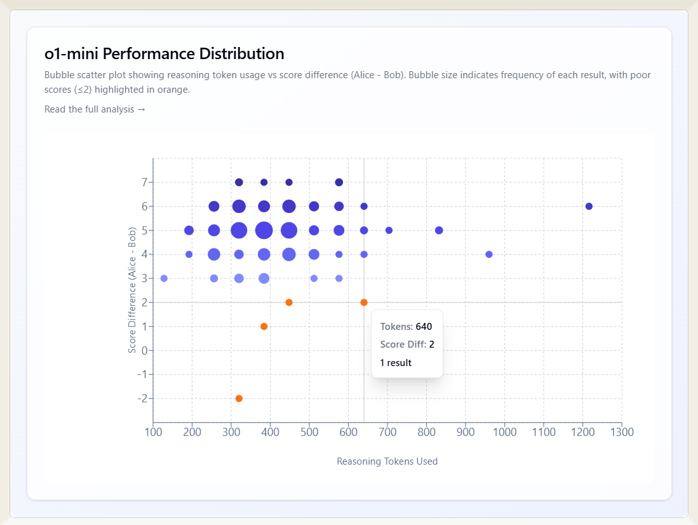Select the orange bubble at 640 tokens
The image size is (698, 525).
point(364,303)
